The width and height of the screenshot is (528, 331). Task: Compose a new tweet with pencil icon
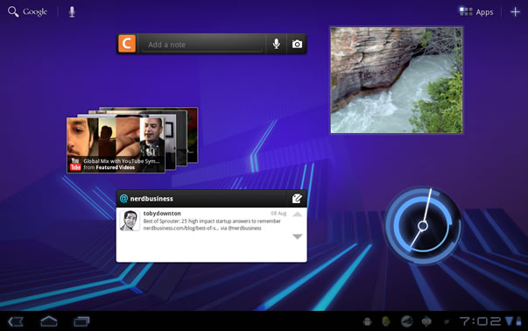(x=297, y=199)
